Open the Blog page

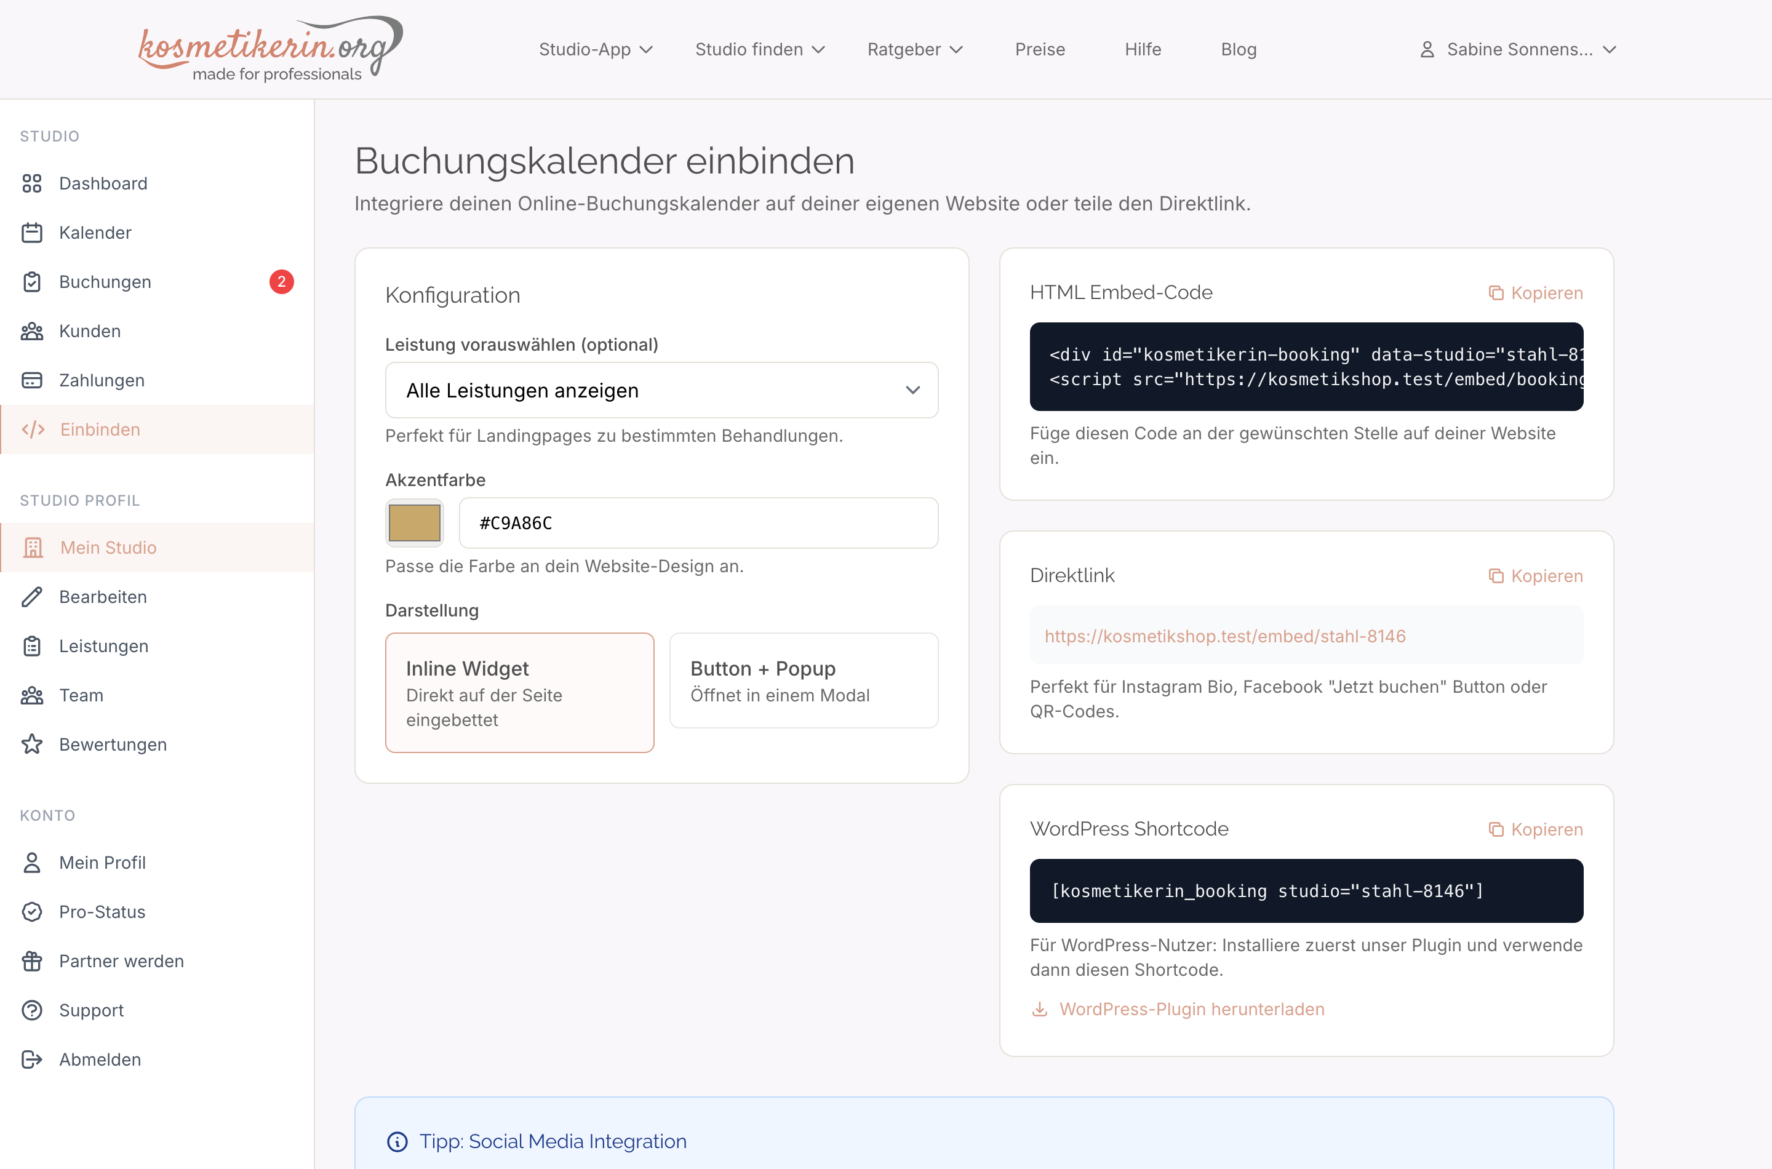tap(1238, 49)
